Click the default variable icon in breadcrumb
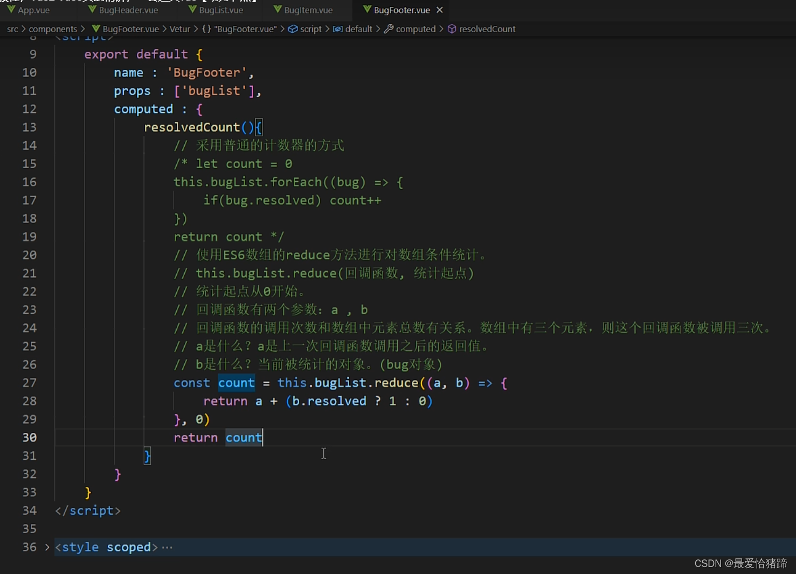The width and height of the screenshot is (796, 574). [337, 29]
